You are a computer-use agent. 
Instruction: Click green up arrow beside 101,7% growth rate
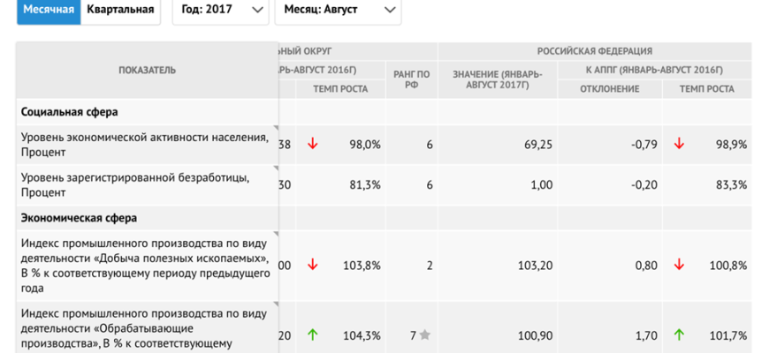(680, 334)
